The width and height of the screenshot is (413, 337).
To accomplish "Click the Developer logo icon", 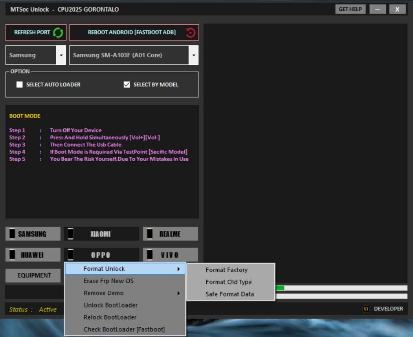I will point(366,309).
